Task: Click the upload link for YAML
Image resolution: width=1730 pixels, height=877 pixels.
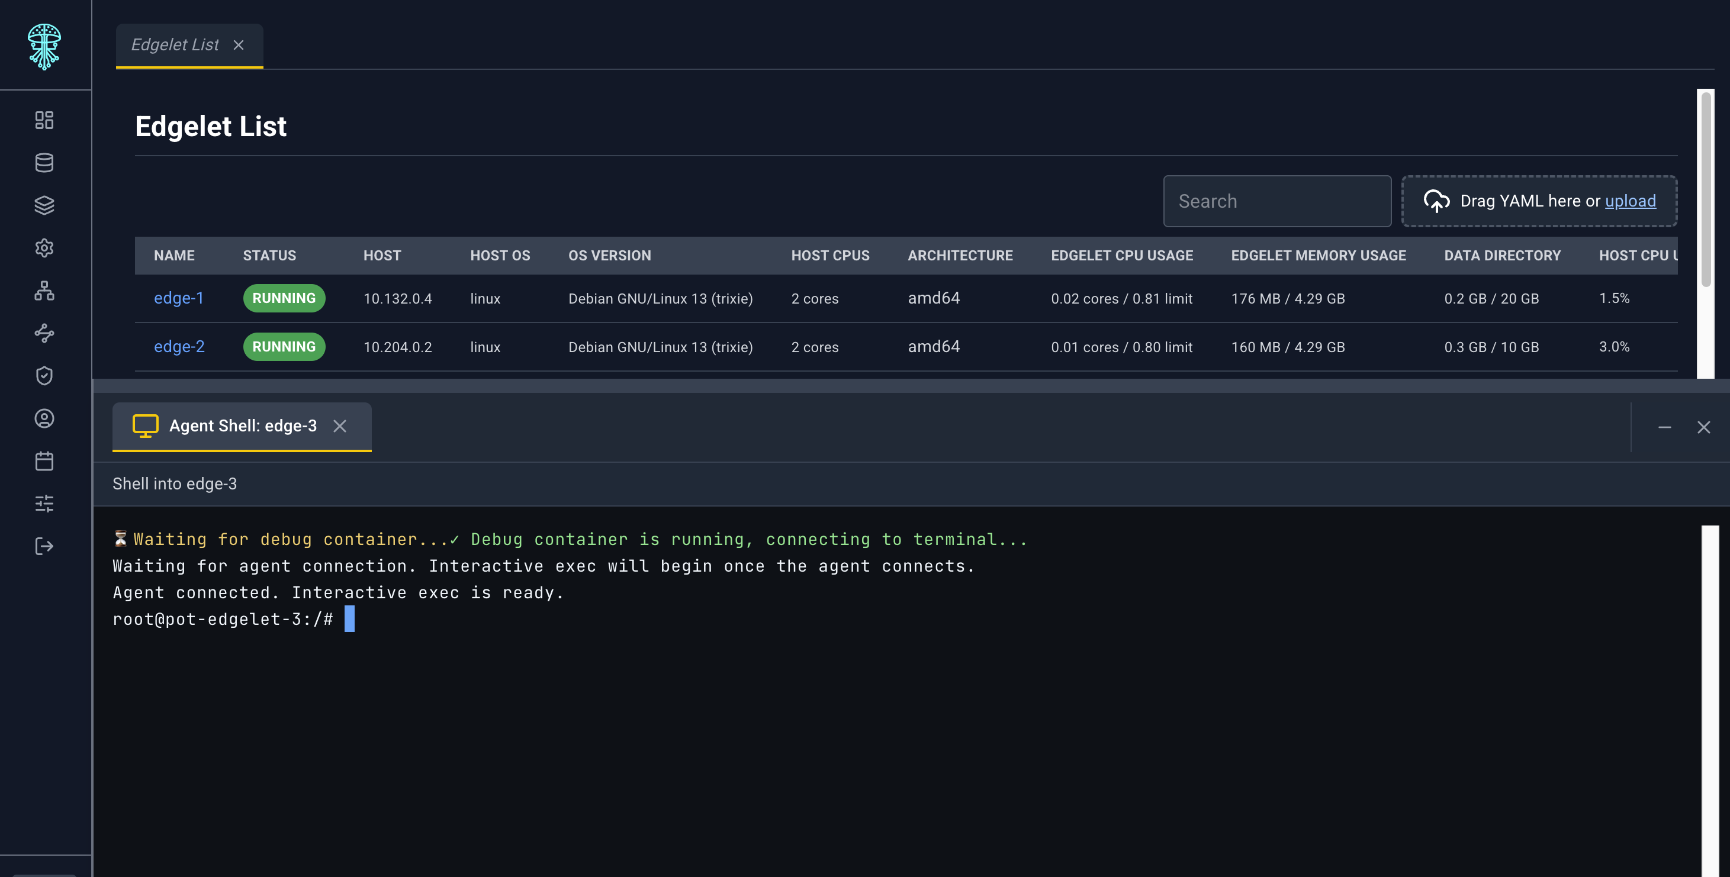Action: click(1631, 201)
